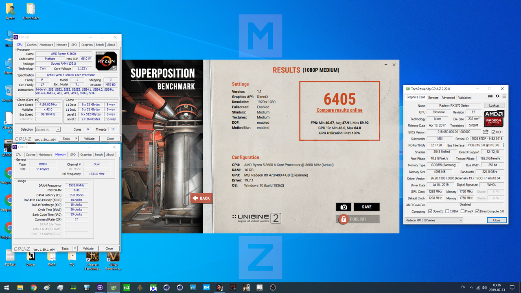Click the volume speaker icon in system tray
Image resolution: width=521 pixels, height=293 pixels.
(x=485, y=287)
